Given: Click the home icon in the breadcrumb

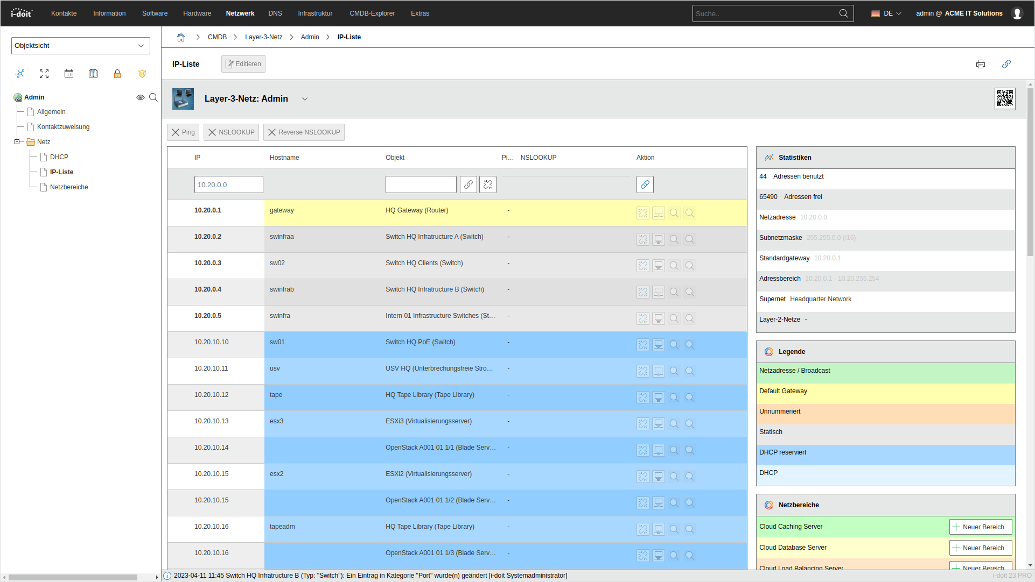Looking at the screenshot, I should pos(181,37).
